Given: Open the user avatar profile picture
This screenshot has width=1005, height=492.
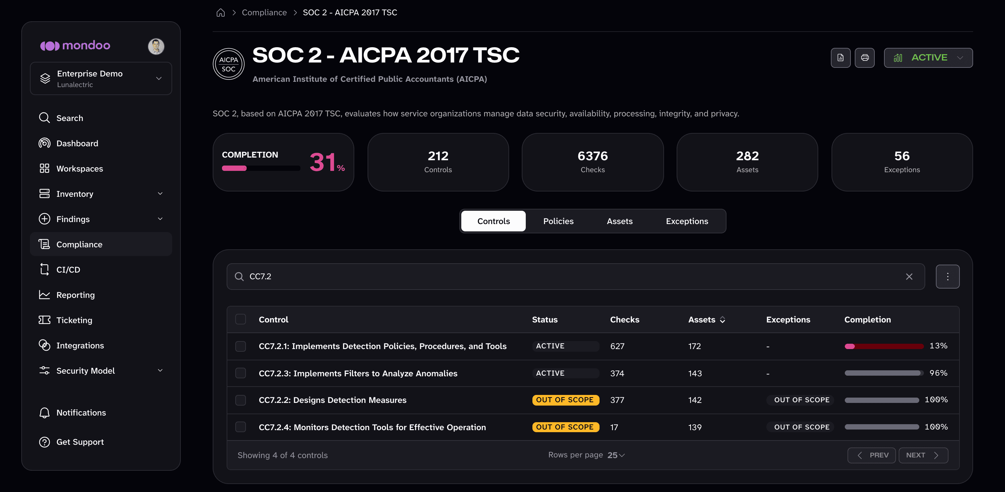Looking at the screenshot, I should pos(156,47).
